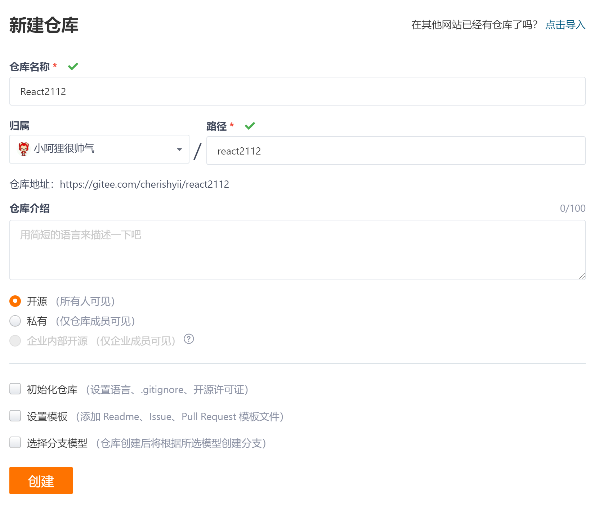Click the 仓库介绍 description textarea
Image resolution: width=599 pixels, height=505 pixels.
(x=298, y=250)
